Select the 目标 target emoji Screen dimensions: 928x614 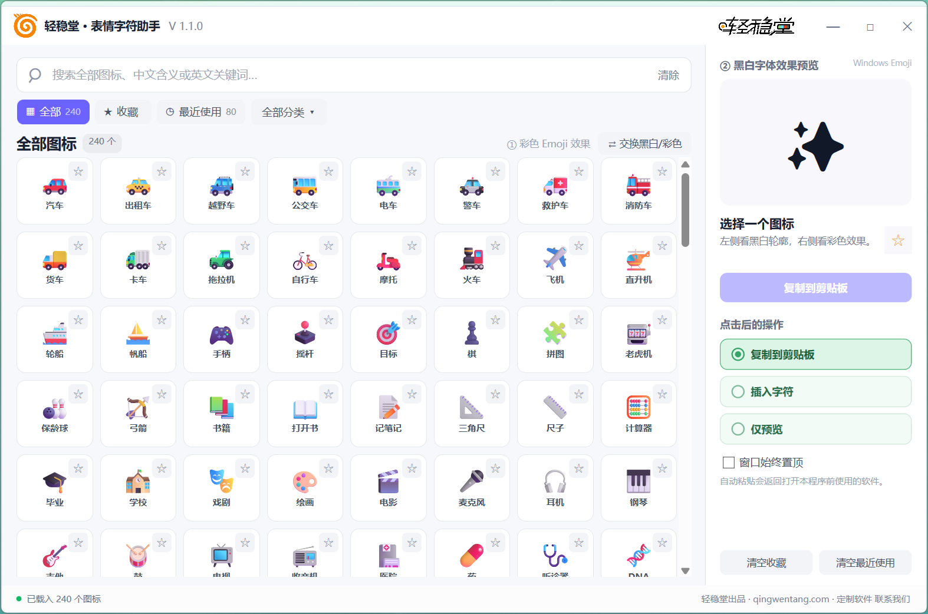tap(389, 339)
